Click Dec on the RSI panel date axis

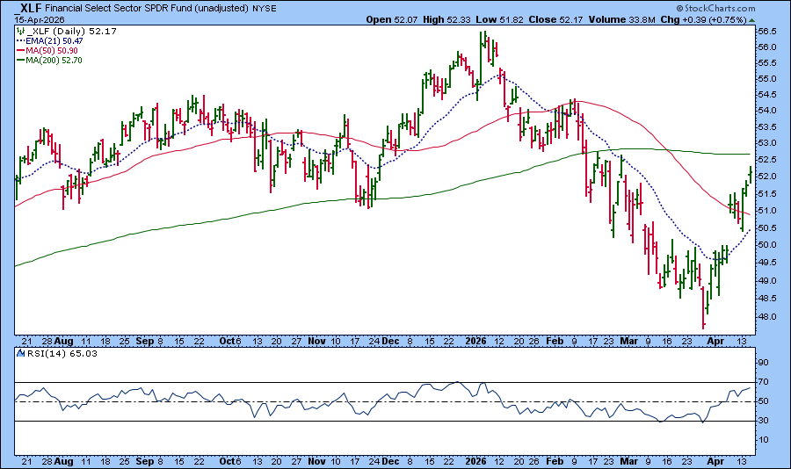tap(390, 461)
